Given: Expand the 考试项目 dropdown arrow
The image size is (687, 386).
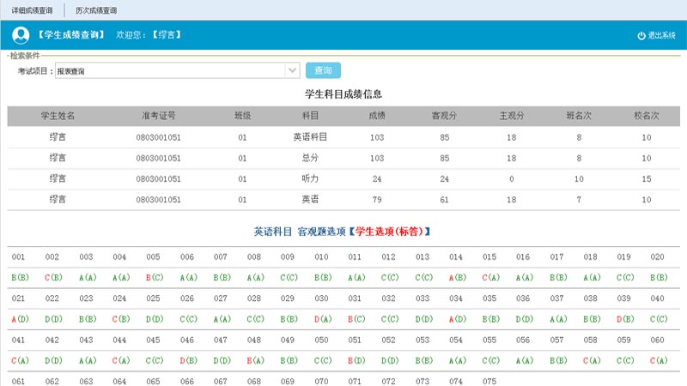Looking at the screenshot, I should [293, 71].
